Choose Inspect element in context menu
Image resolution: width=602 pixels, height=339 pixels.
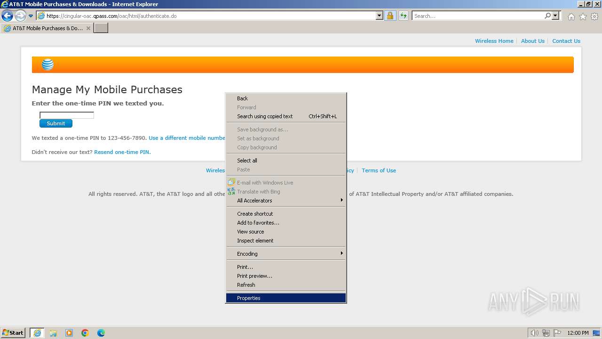pos(286,241)
